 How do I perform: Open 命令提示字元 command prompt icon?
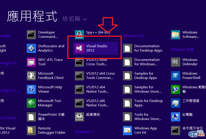176,131
